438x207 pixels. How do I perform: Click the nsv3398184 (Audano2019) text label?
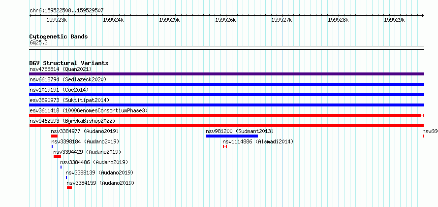point(85,141)
